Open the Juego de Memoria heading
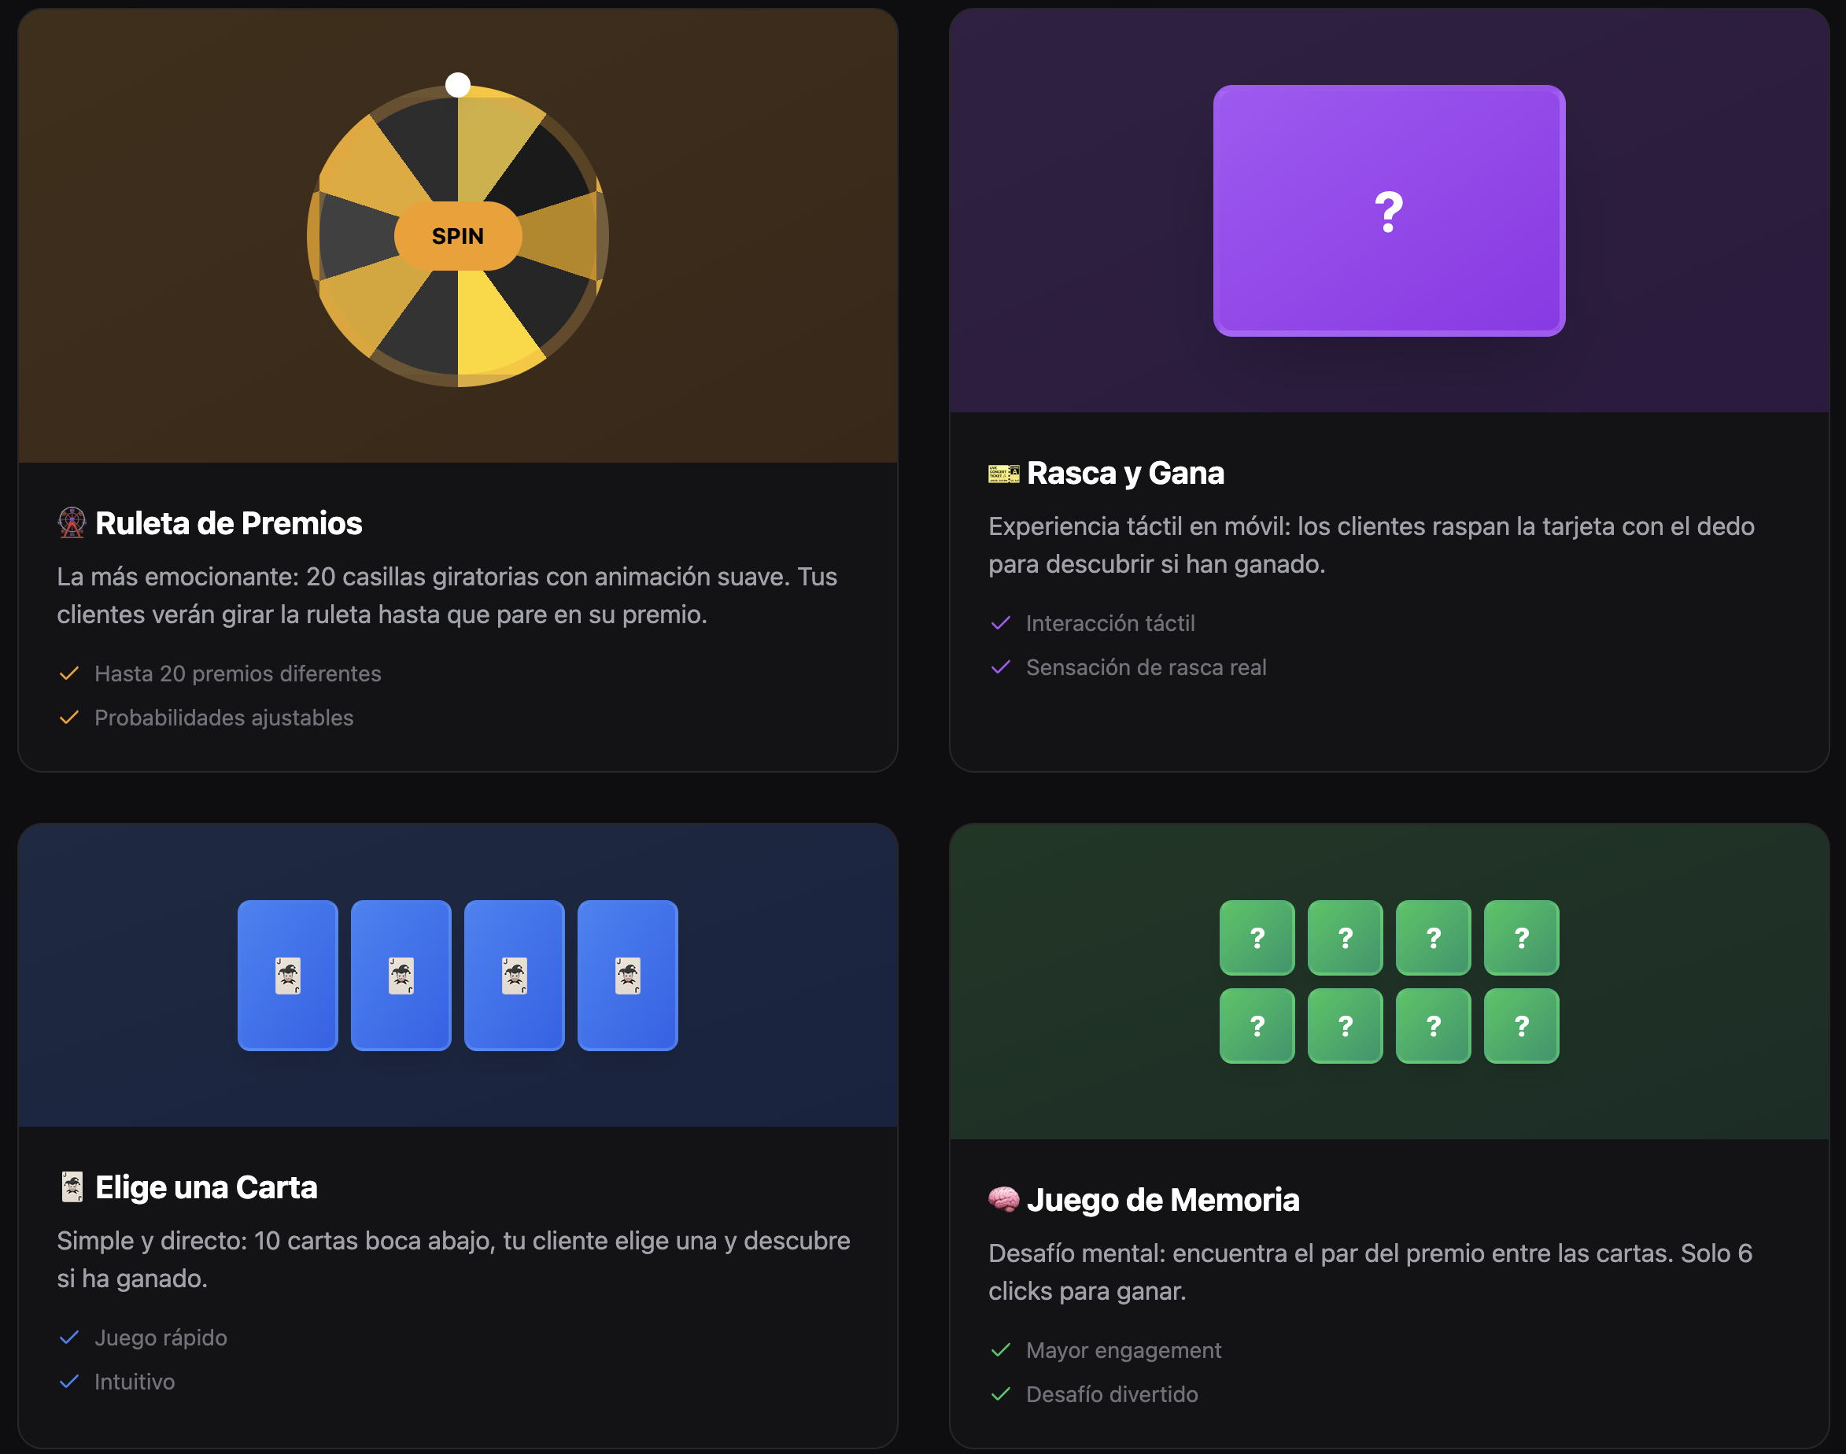Viewport: 1846px width, 1454px height. pyautogui.click(x=1162, y=1199)
